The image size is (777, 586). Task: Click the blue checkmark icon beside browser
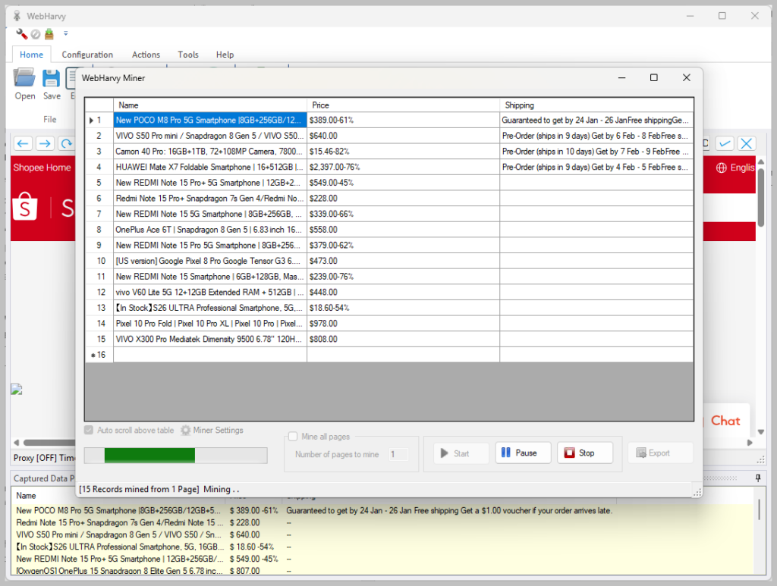(725, 143)
